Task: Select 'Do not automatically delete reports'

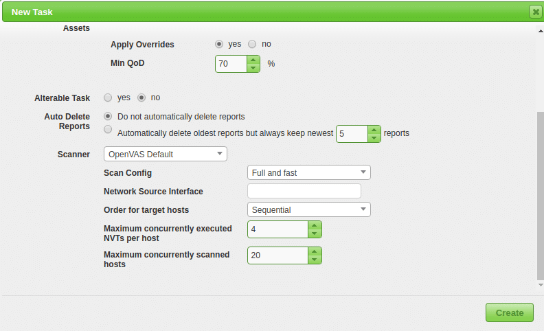Action: [x=108, y=117]
